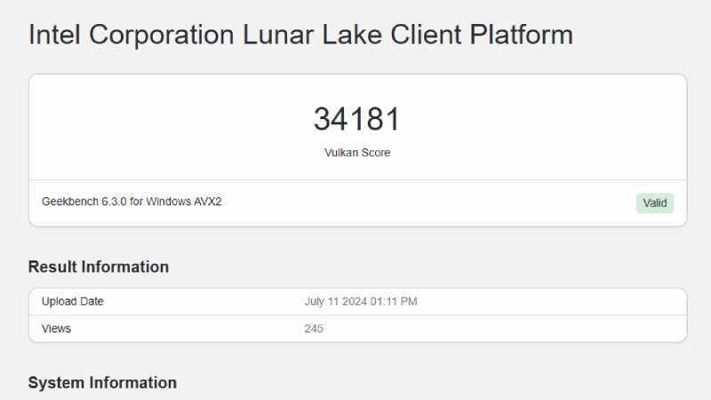Image resolution: width=711 pixels, height=400 pixels.
Task: Select the Views row label
Action: 56,329
